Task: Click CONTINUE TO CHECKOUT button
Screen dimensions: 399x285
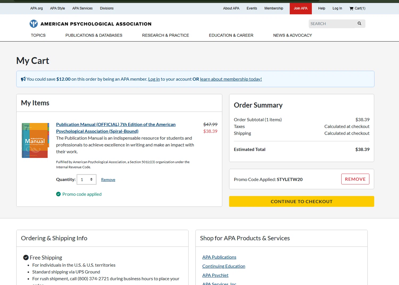Action: coord(301,201)
